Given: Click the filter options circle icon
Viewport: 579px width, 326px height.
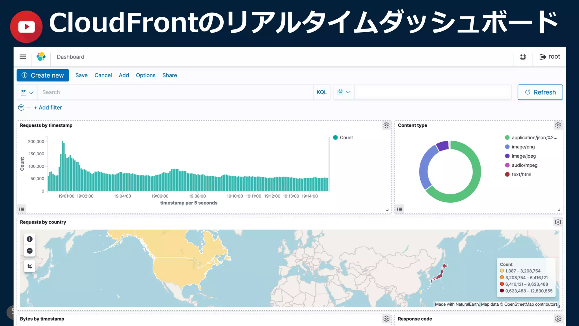Looking at the screenshot, I should pyautogui.click(x=21, y=108).
